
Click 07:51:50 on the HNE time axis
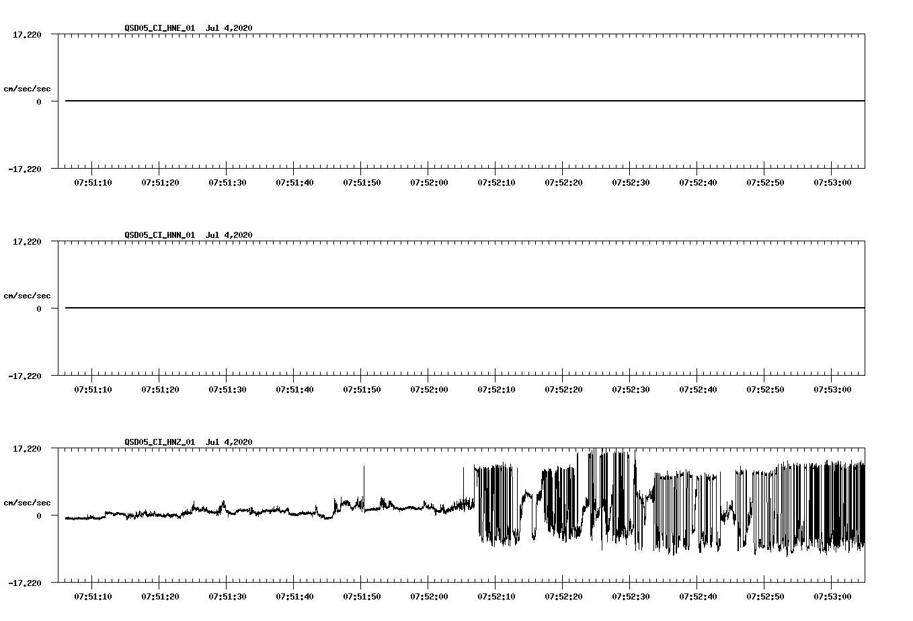coord(362,182)
